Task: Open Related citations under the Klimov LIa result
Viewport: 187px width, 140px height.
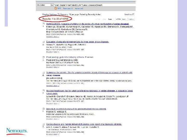Action: pos(53,37)
